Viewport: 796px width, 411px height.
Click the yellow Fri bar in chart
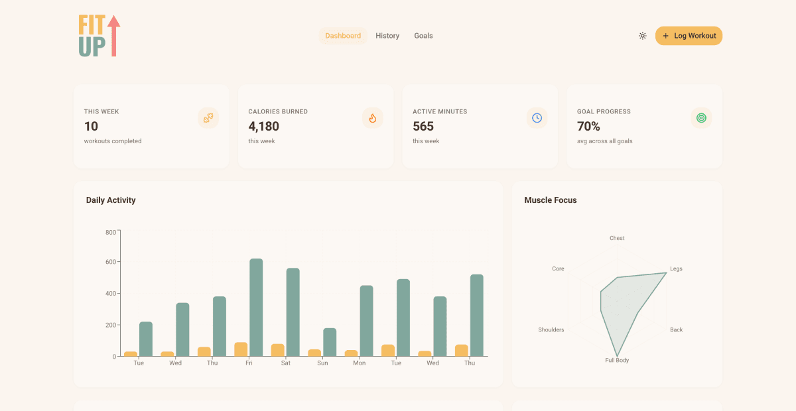click(241, 349)
